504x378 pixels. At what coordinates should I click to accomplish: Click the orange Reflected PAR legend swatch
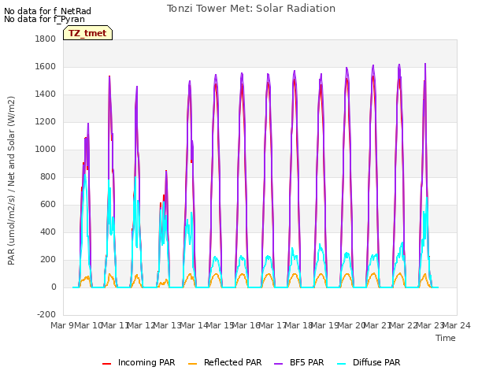click(x=192, y=364)
